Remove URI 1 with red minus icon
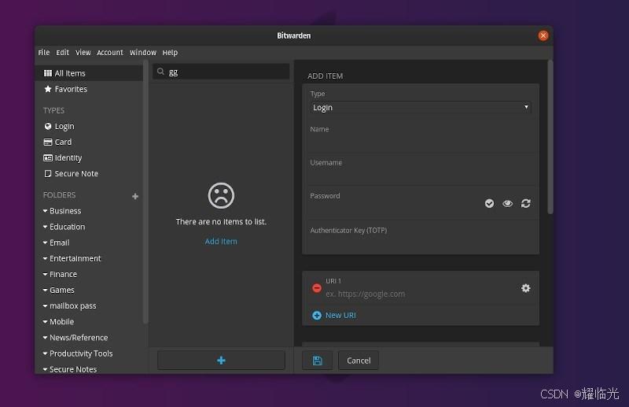 click(x=317, y=288)
